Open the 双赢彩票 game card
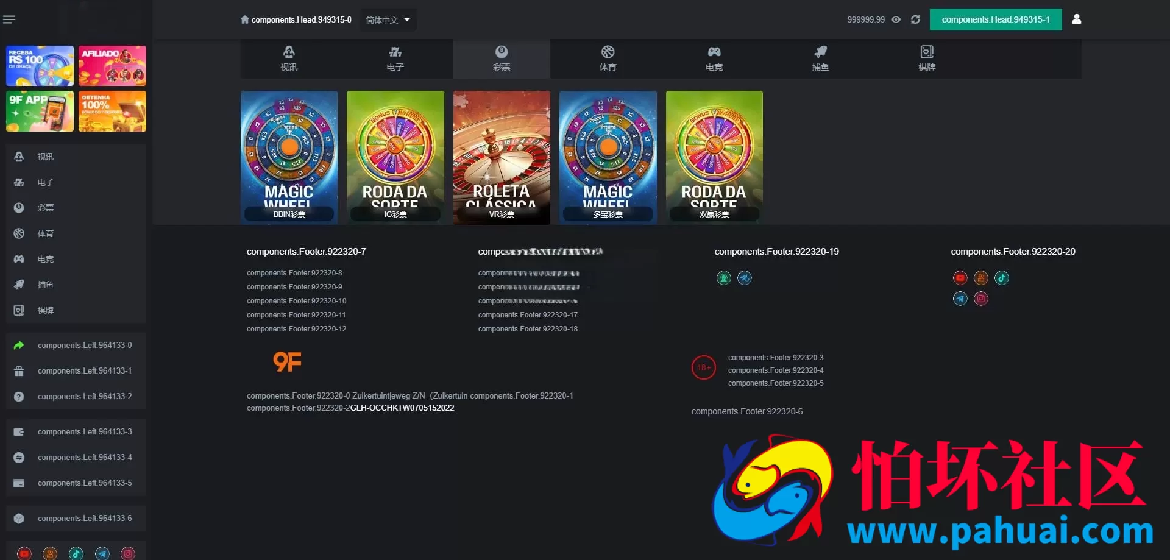 (714, 157)
